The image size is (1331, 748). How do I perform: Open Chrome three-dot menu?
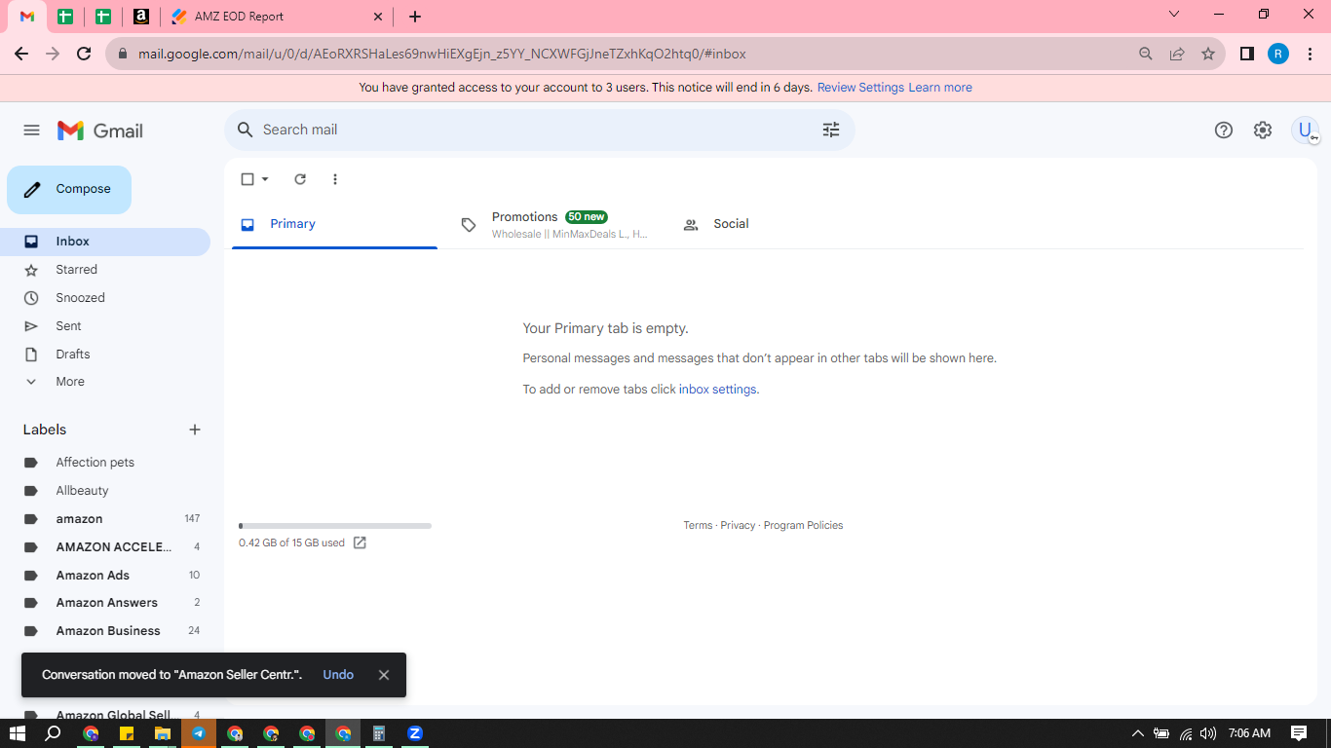point(1311,54)
